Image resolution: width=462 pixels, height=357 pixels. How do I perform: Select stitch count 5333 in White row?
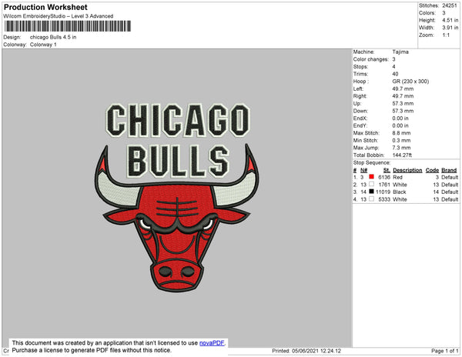(x=384, y=199)
